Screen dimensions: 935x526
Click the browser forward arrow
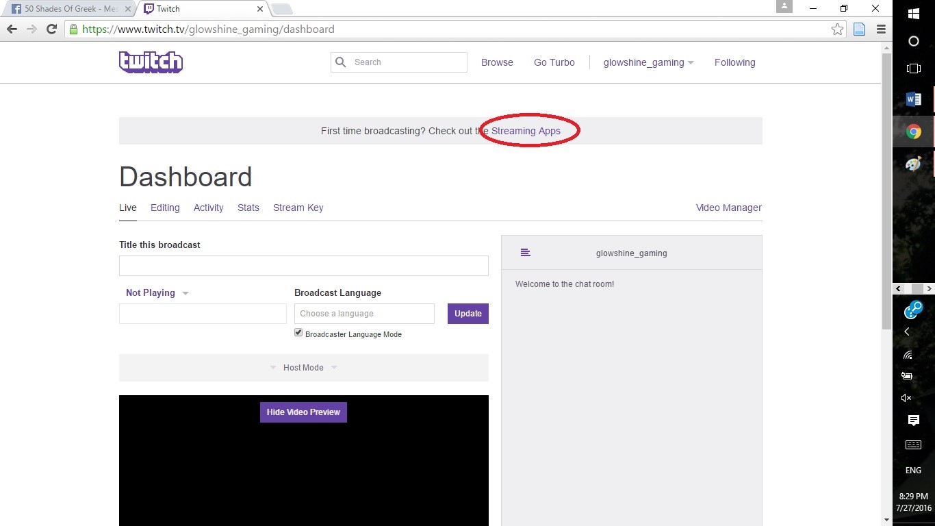(31, 29)
